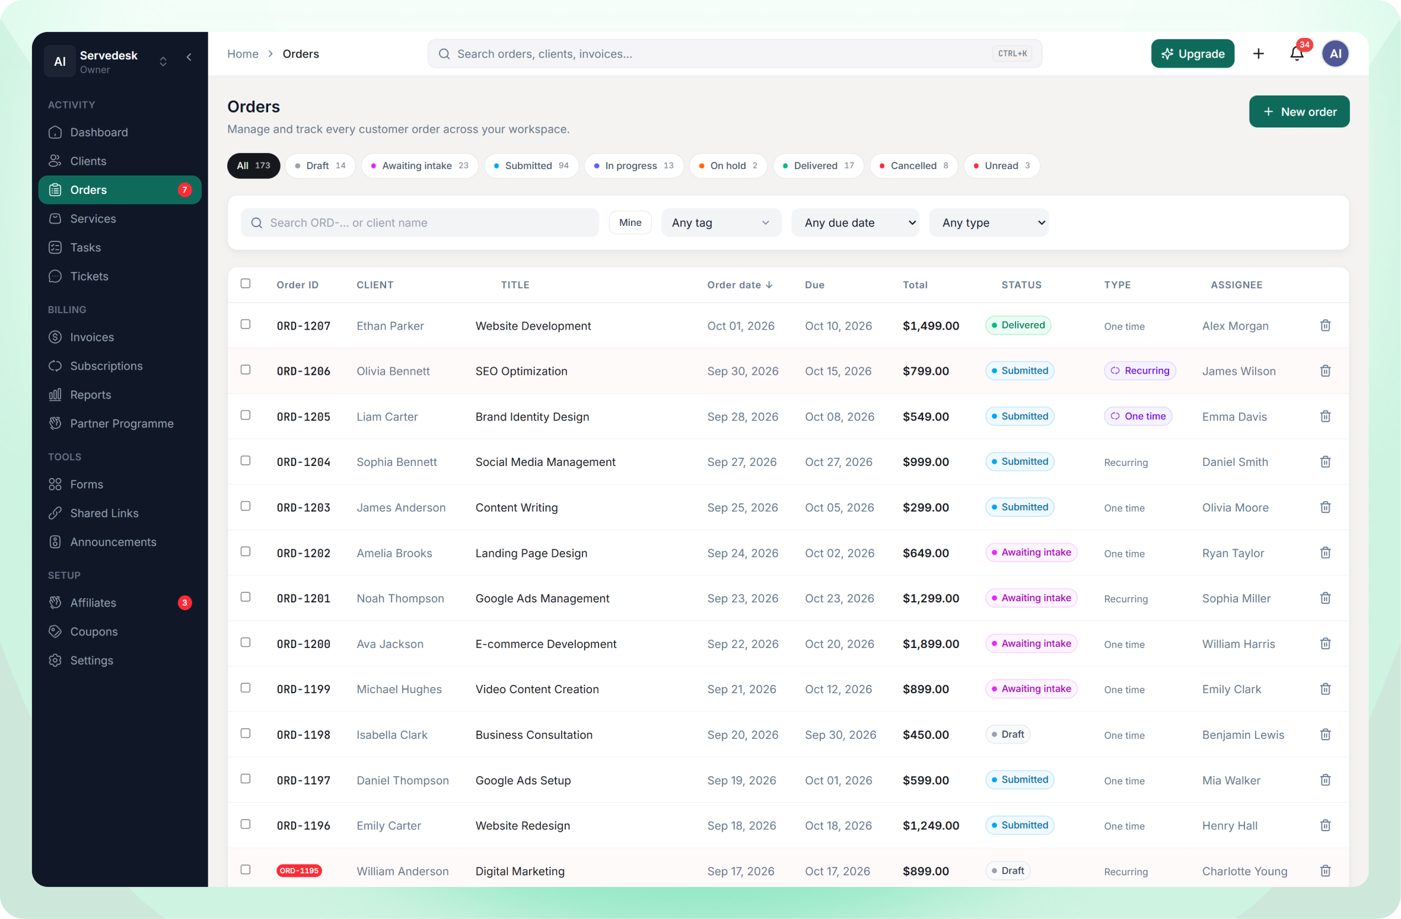Open Partner Programme in sidebar
The image size is (1401, 919).
(x=120, y=424)
